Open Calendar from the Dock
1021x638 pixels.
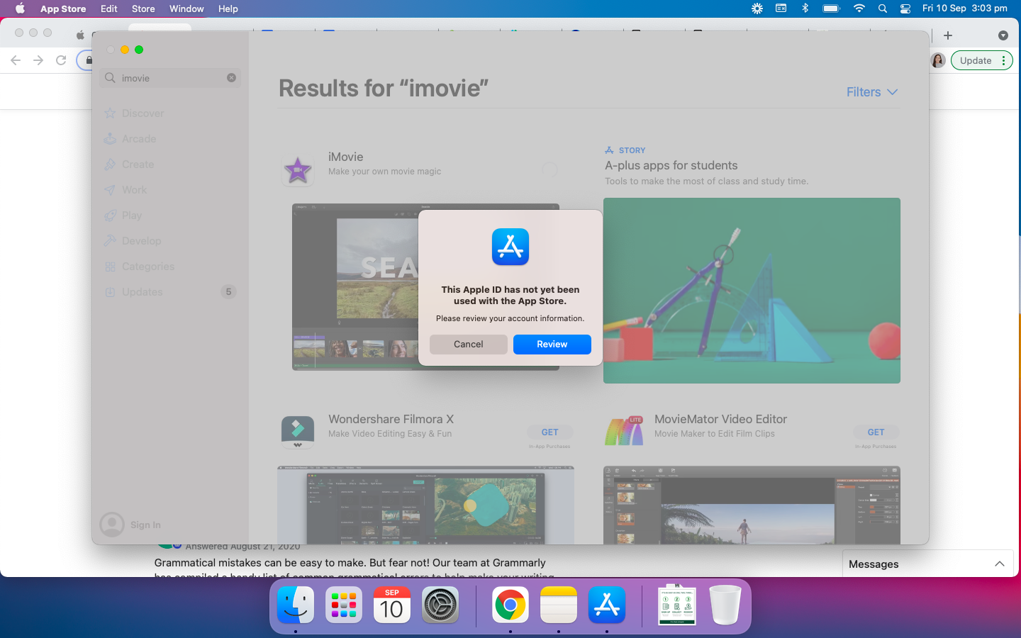tap(392, 605)
